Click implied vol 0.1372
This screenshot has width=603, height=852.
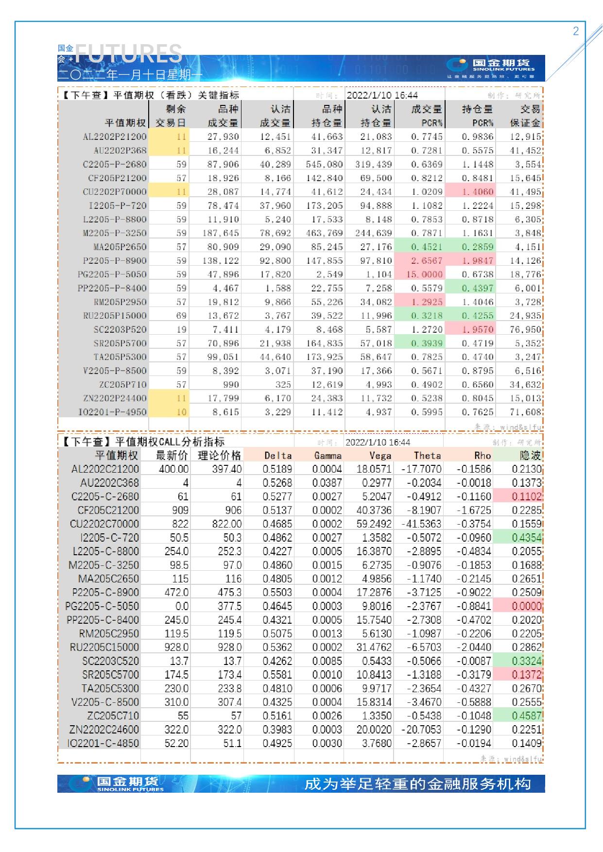(x=518, y=675)
